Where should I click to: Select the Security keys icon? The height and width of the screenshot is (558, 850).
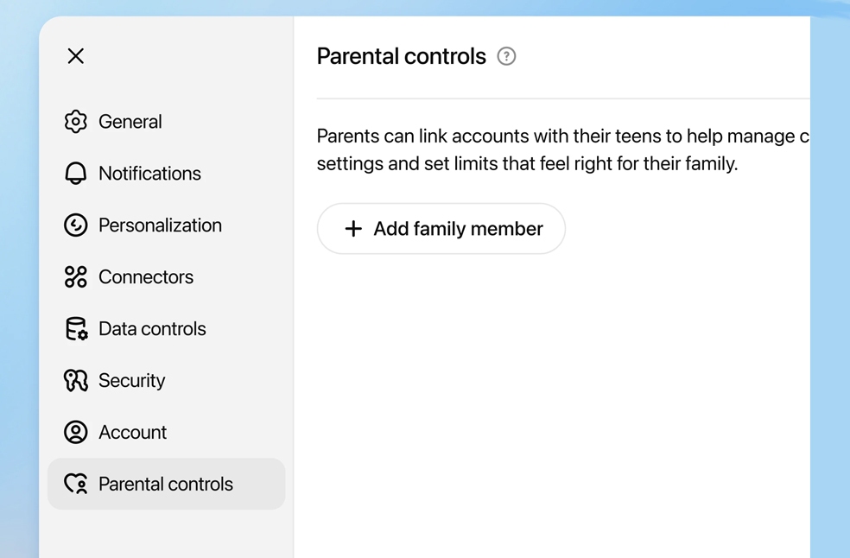click(x=75, y=380)
